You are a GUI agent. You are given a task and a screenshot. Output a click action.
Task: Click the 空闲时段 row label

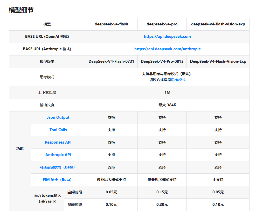(75, 192)
